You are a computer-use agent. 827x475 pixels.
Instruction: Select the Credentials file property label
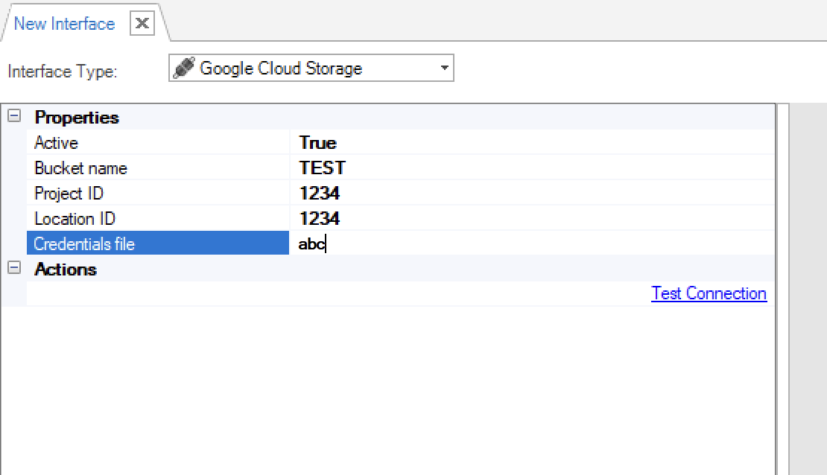(x=84, y=243)
